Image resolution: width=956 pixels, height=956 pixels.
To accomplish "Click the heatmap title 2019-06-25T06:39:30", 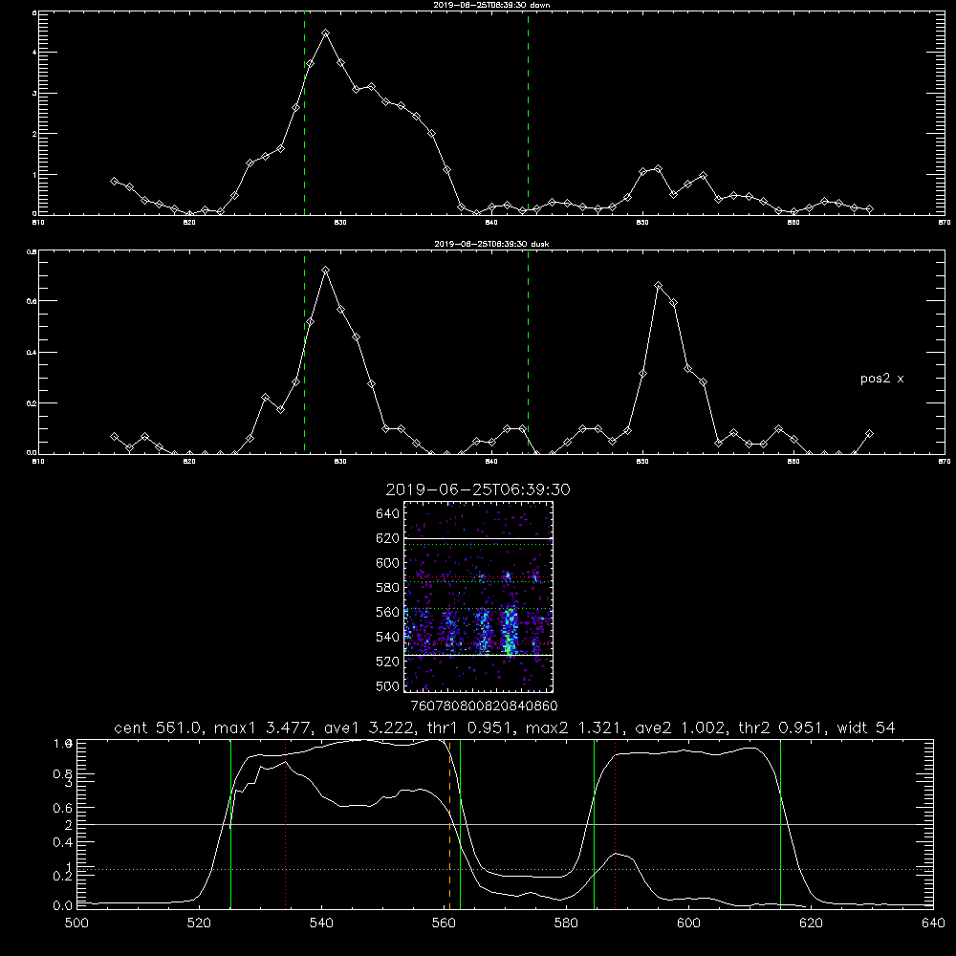I will [478, 489].
